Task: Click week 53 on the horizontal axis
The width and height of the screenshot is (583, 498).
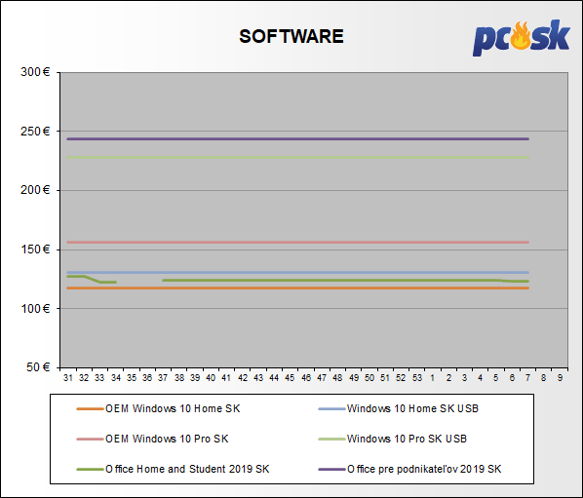Action: [417, 378]
